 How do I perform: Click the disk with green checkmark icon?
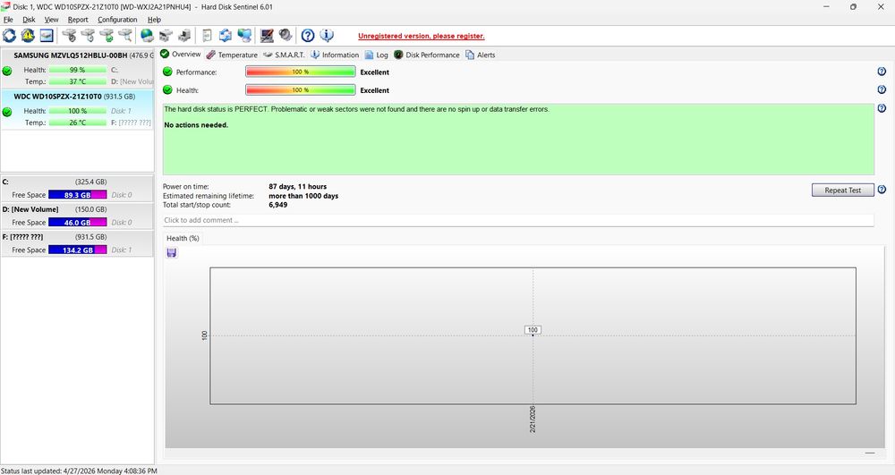pyautogui.click(x=107, y=36)
